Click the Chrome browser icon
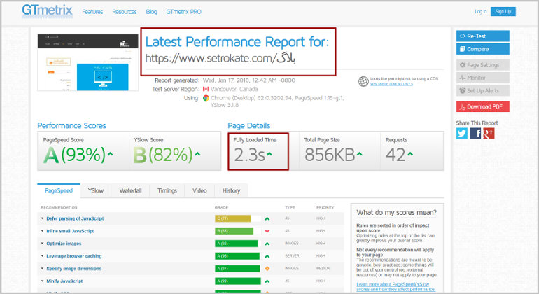Image resolution: width=539 pixels, height=294 pixels. [x=206, y=98]
